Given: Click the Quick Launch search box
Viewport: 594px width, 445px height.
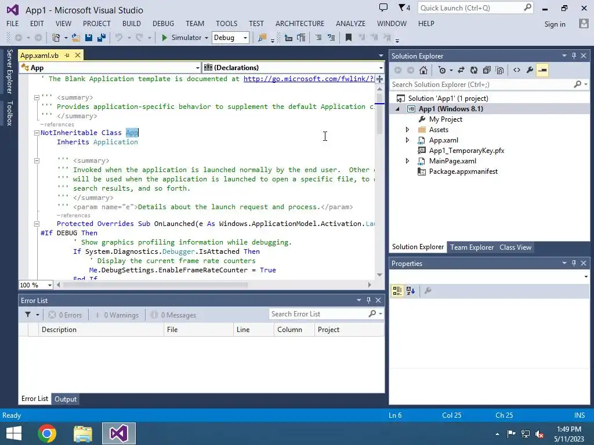Looking at the screenshot, I should click(476, 8).
